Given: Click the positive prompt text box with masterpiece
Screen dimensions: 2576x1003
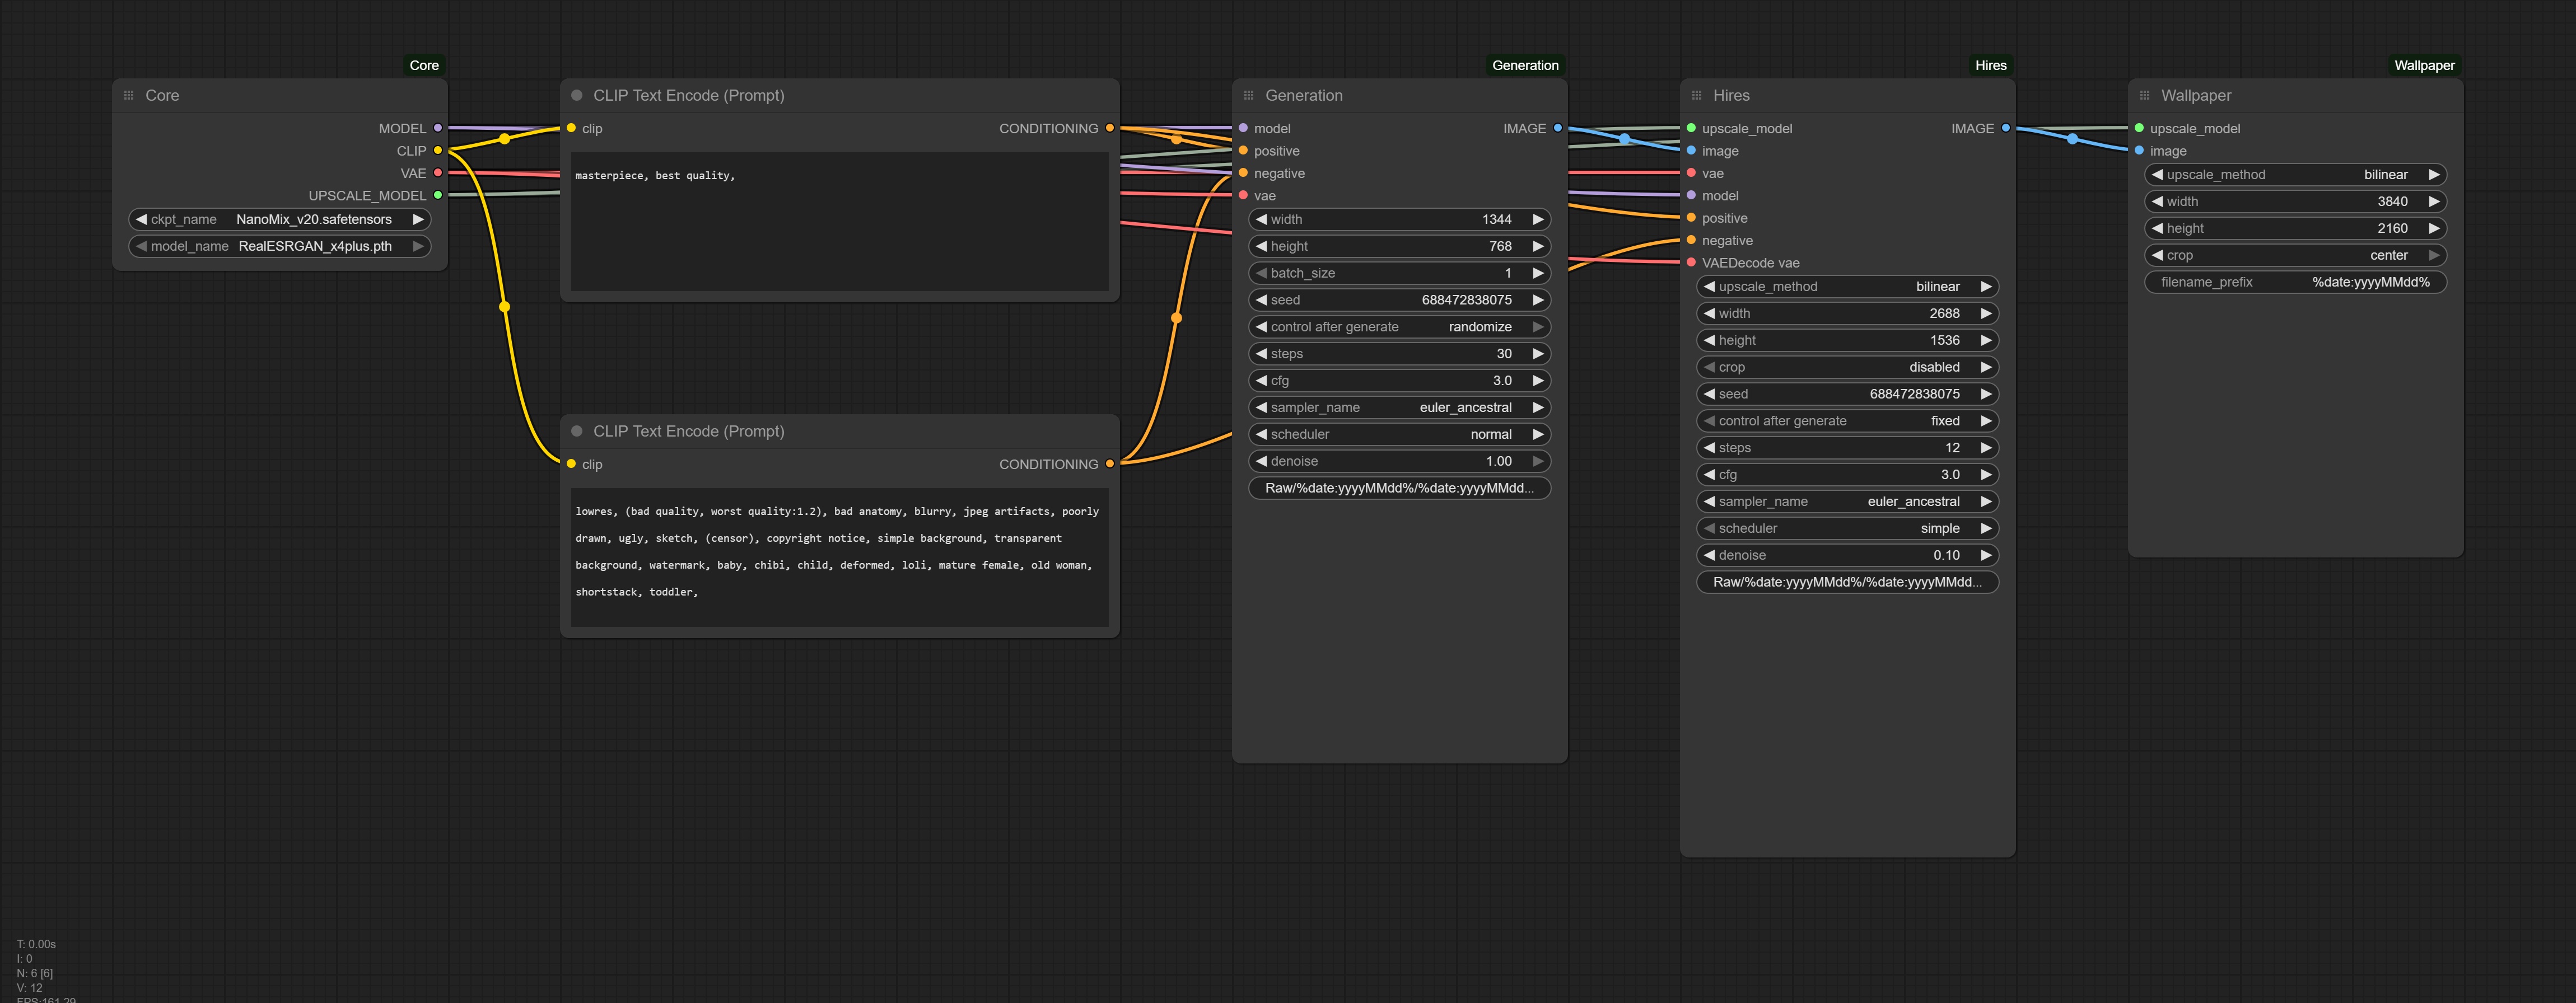Looking at the screenshot, I should [838, 222].
